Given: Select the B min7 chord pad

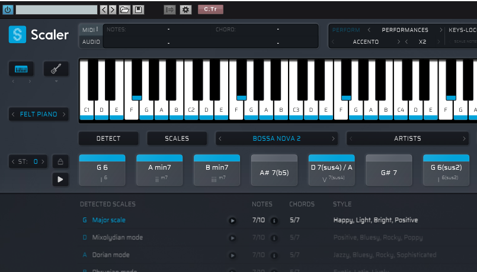Looking at the screenshot, I should point(217,170).
